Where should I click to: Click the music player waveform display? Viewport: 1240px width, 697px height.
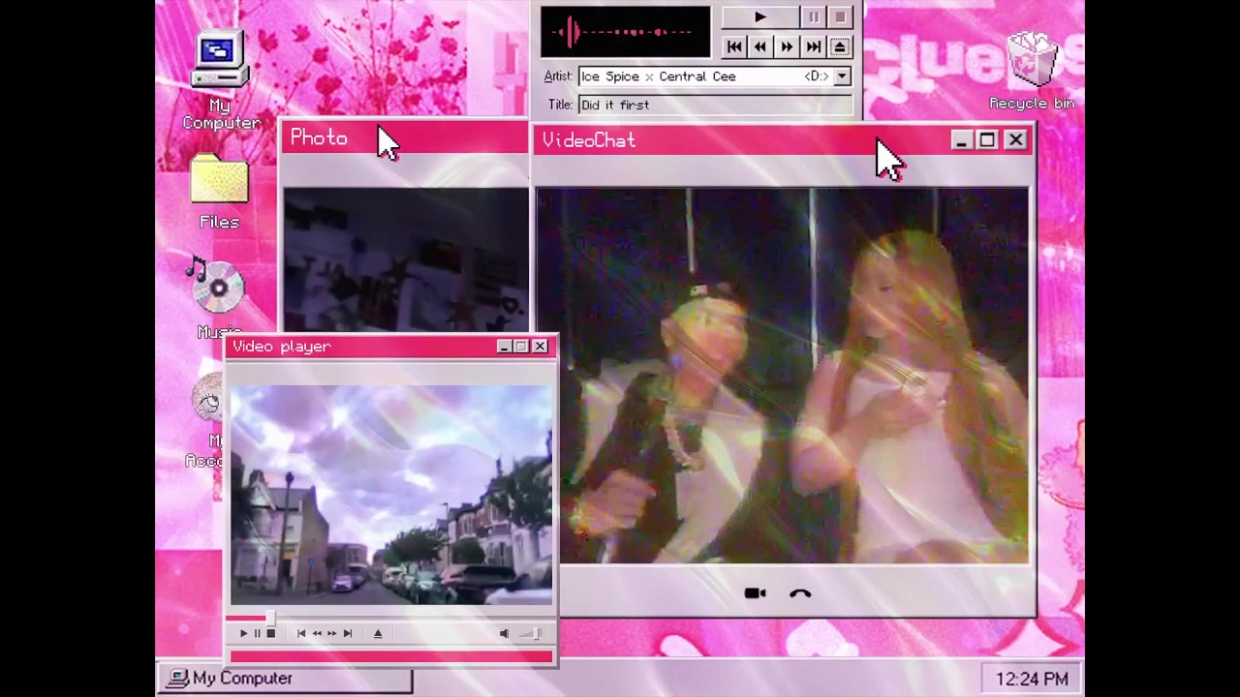point(625,32)
